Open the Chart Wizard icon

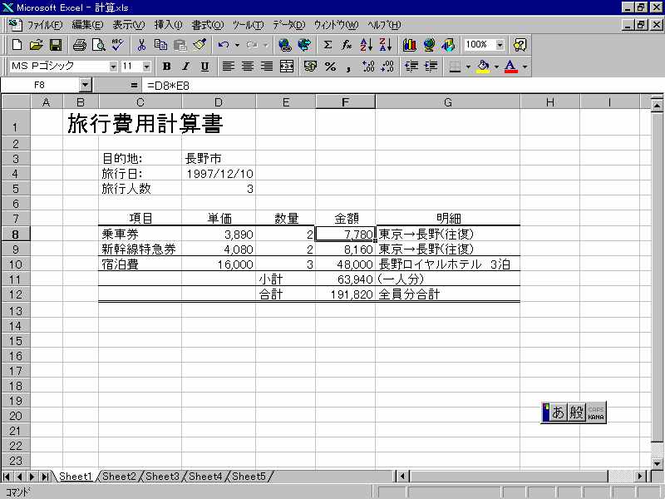click(x=409, y=45)
